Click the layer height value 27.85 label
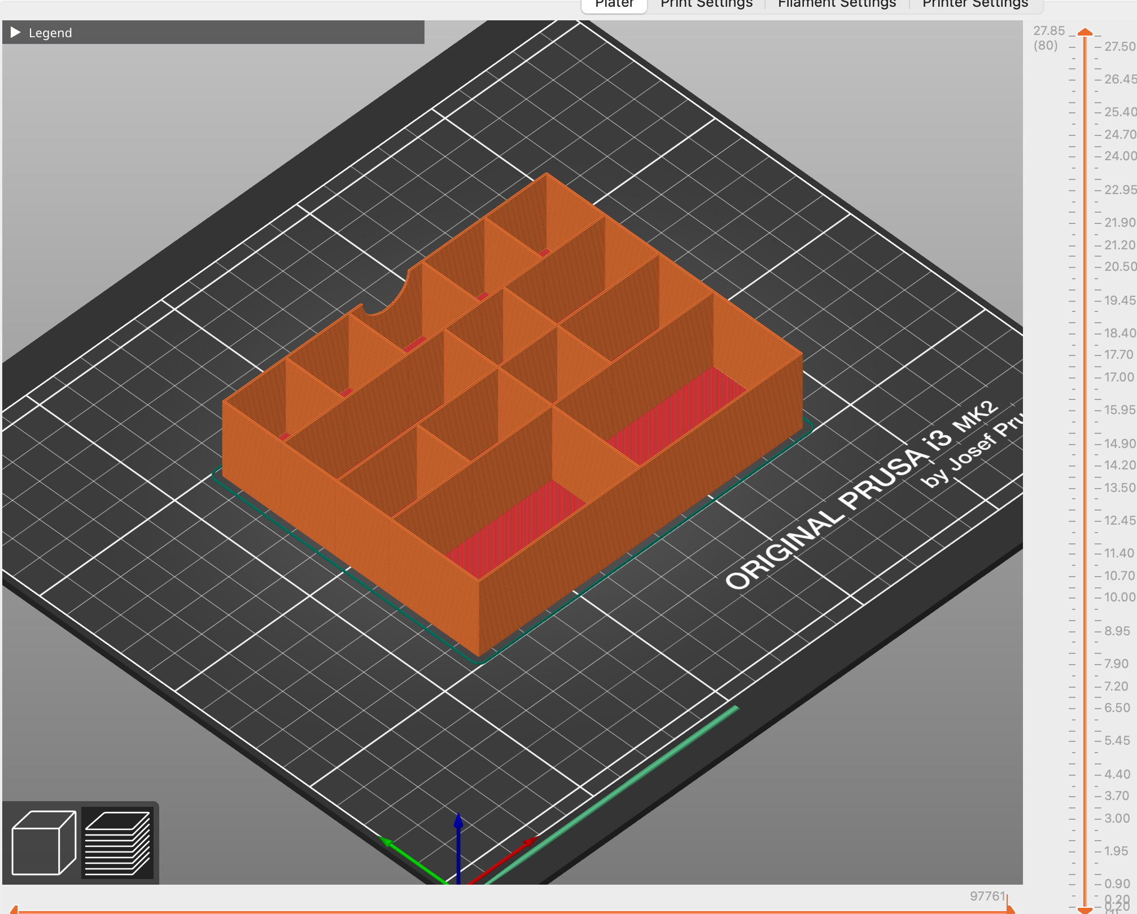1137x914 pixels. coord(1049,30)
